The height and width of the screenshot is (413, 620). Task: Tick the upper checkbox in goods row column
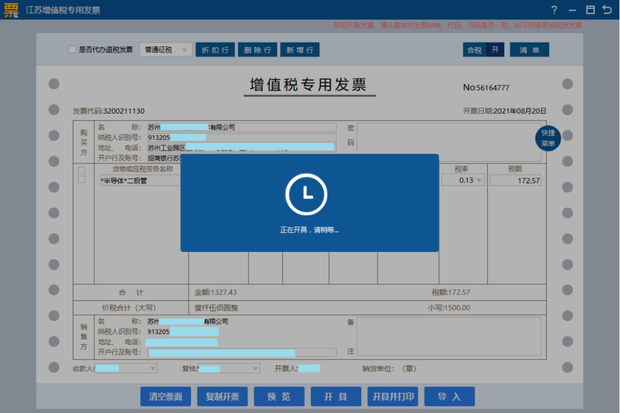click(82, 170)
